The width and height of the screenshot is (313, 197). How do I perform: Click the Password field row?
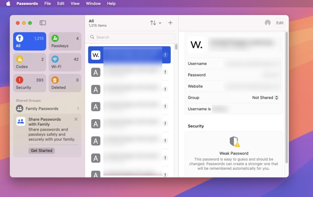(x=233, y=75)
